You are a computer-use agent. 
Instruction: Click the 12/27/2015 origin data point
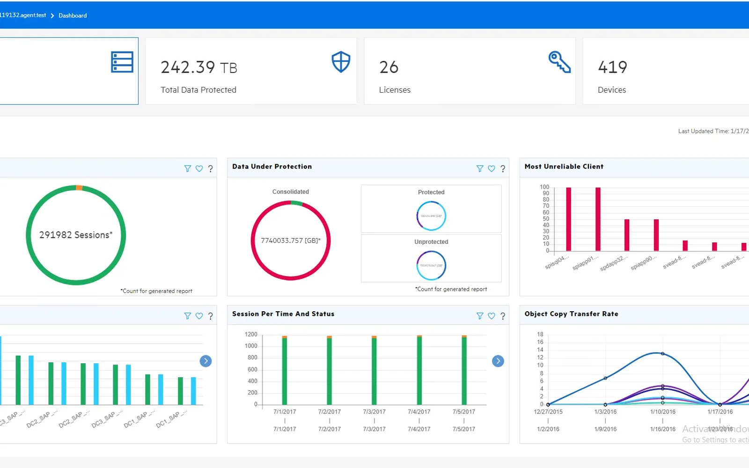click(548, 404)
